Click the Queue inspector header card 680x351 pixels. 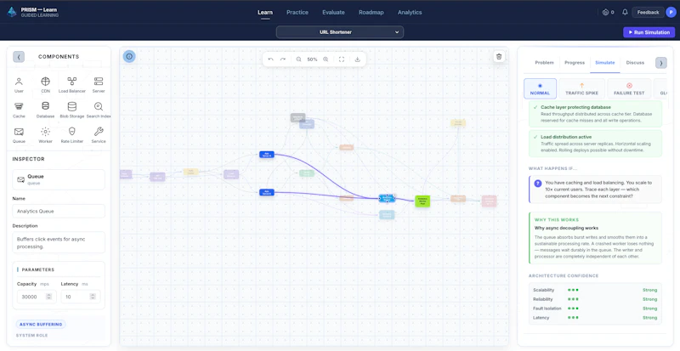tap(59, 179)
